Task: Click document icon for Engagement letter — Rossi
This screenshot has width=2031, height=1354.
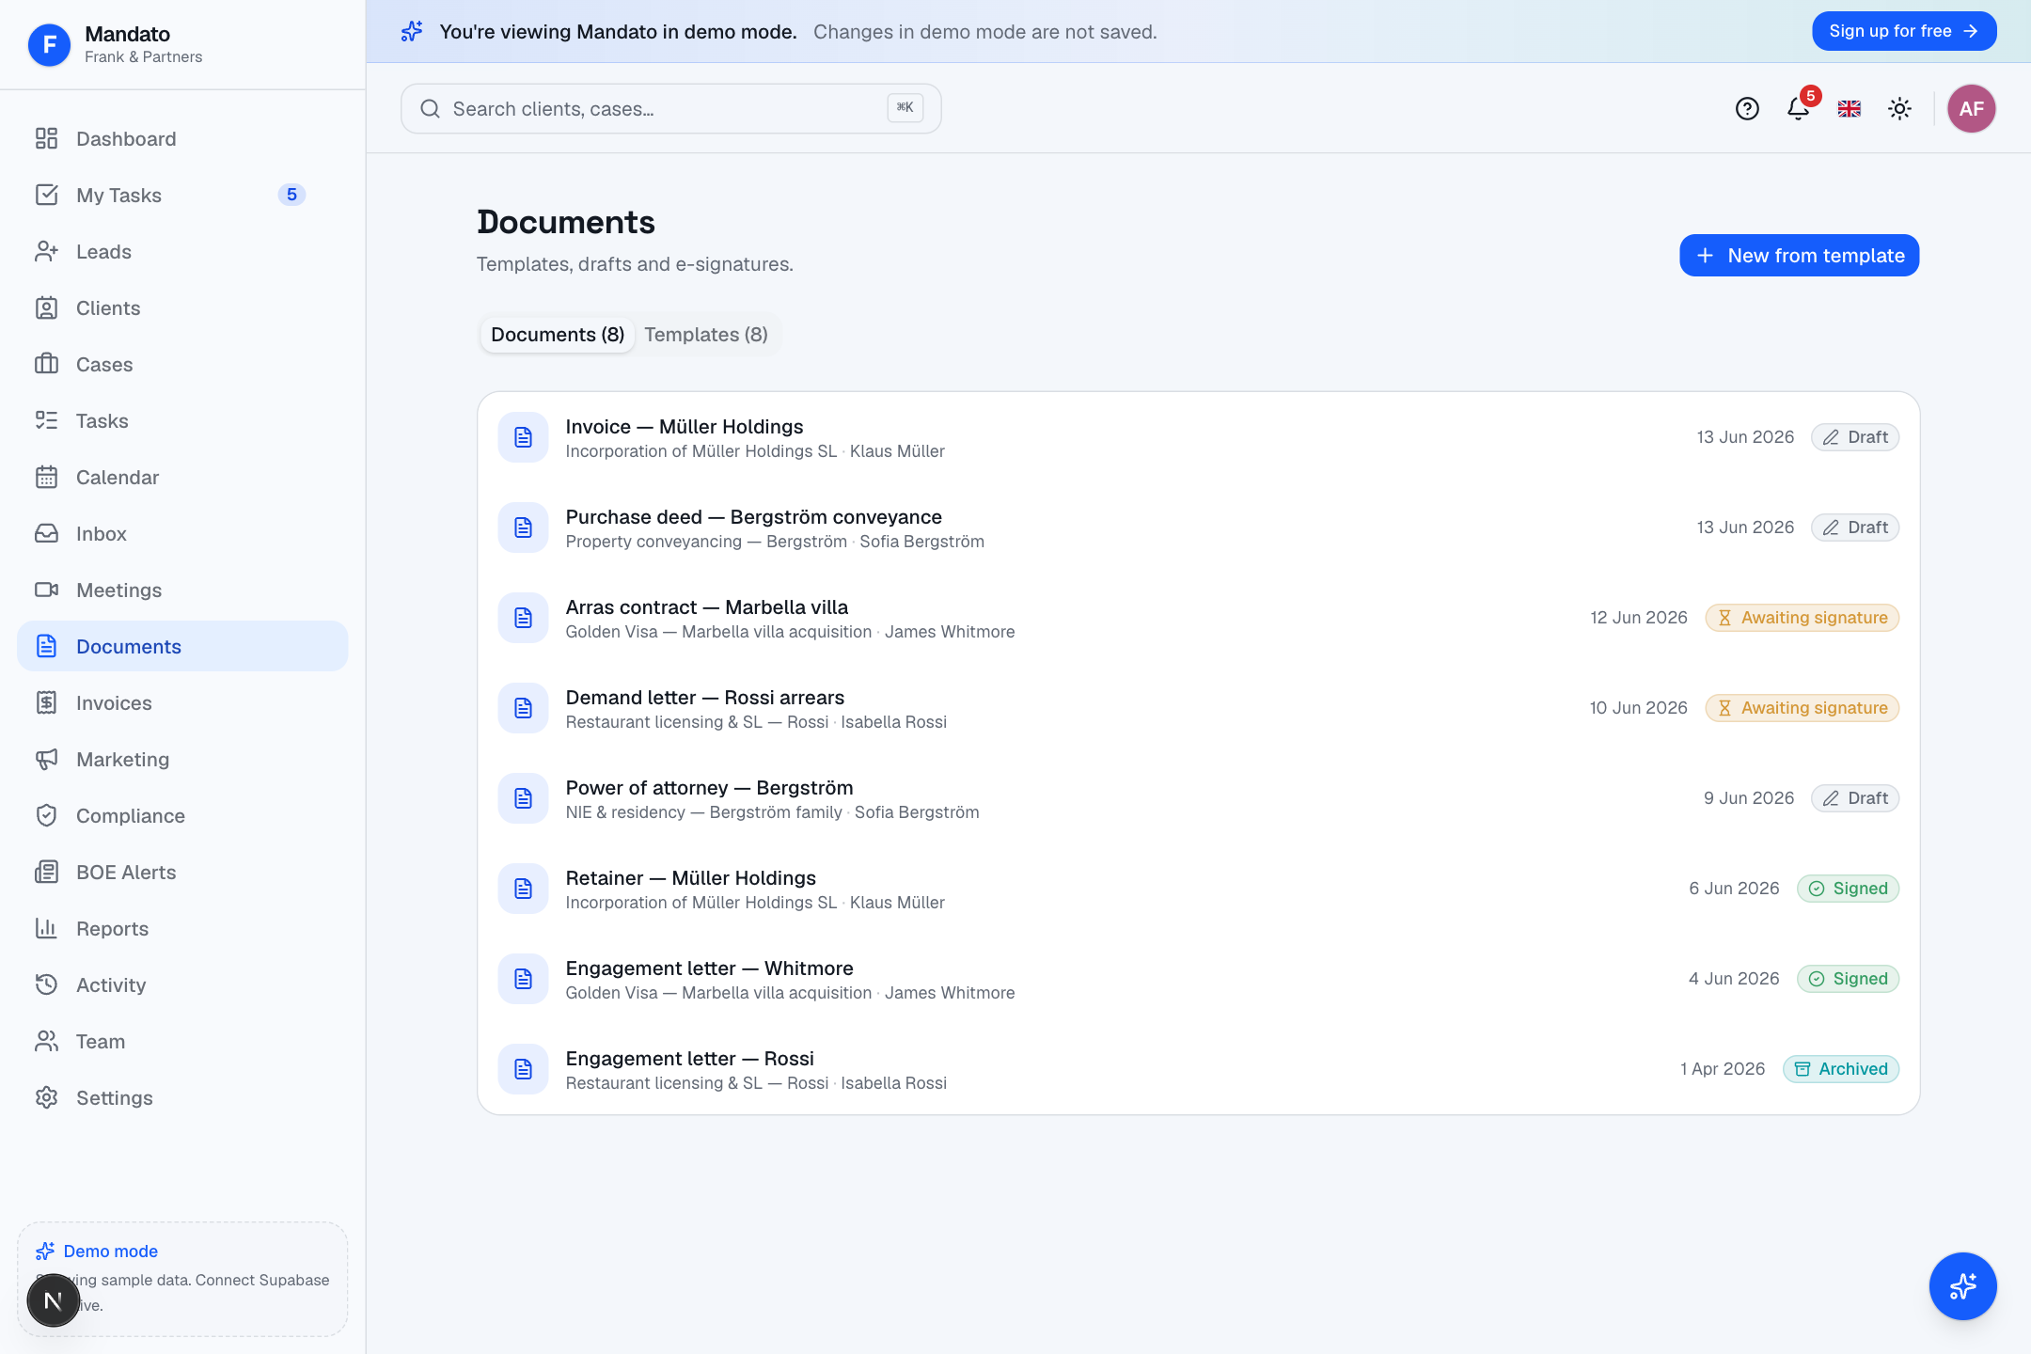Action: pyautogui.click(x=524, y=1069)
